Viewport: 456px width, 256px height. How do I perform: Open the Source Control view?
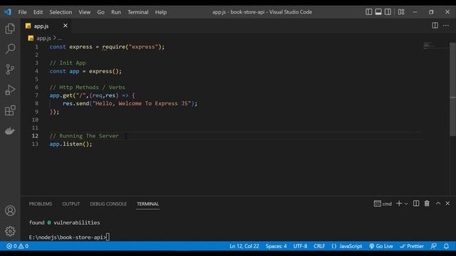(x=10, y=70)
